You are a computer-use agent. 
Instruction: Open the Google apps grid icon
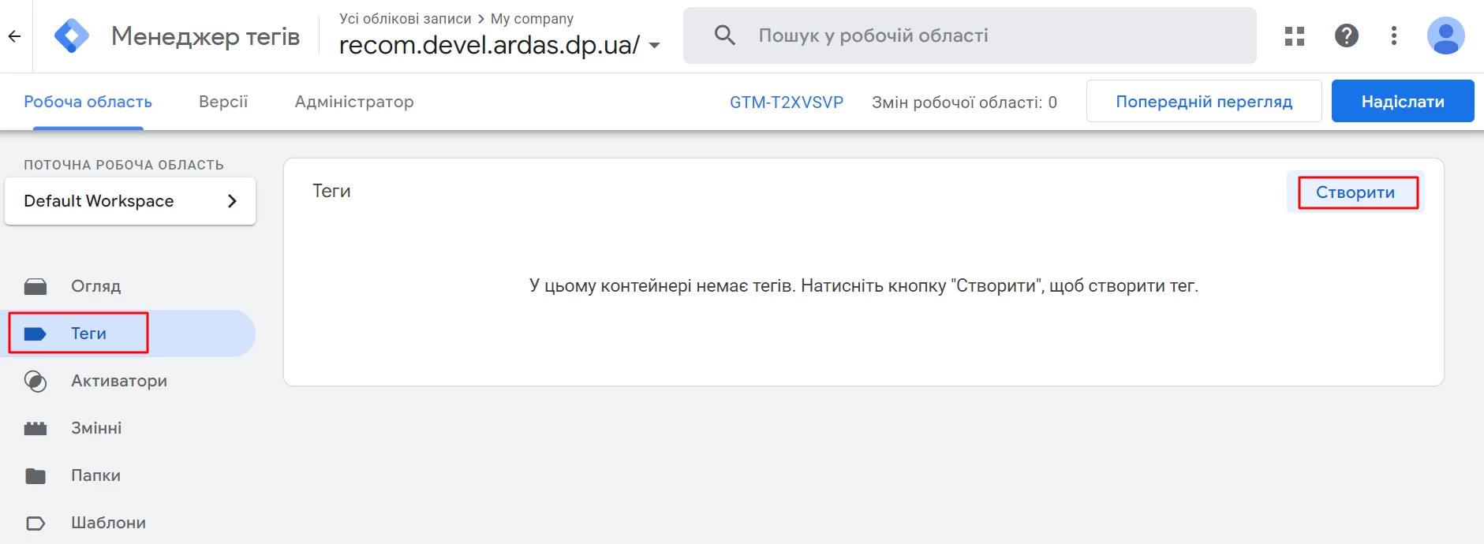[x=1295, y=36]
